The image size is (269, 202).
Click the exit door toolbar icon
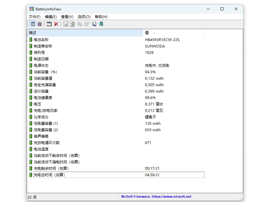click(101, 24)
